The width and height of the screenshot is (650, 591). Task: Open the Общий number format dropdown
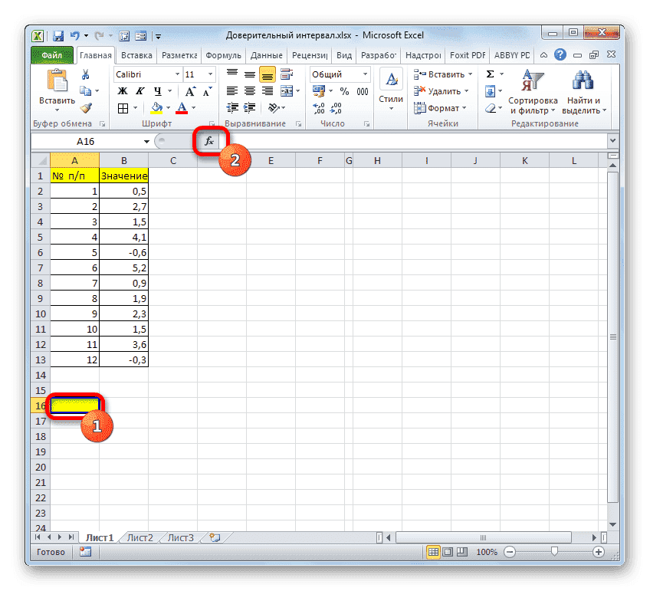(365, 74)
